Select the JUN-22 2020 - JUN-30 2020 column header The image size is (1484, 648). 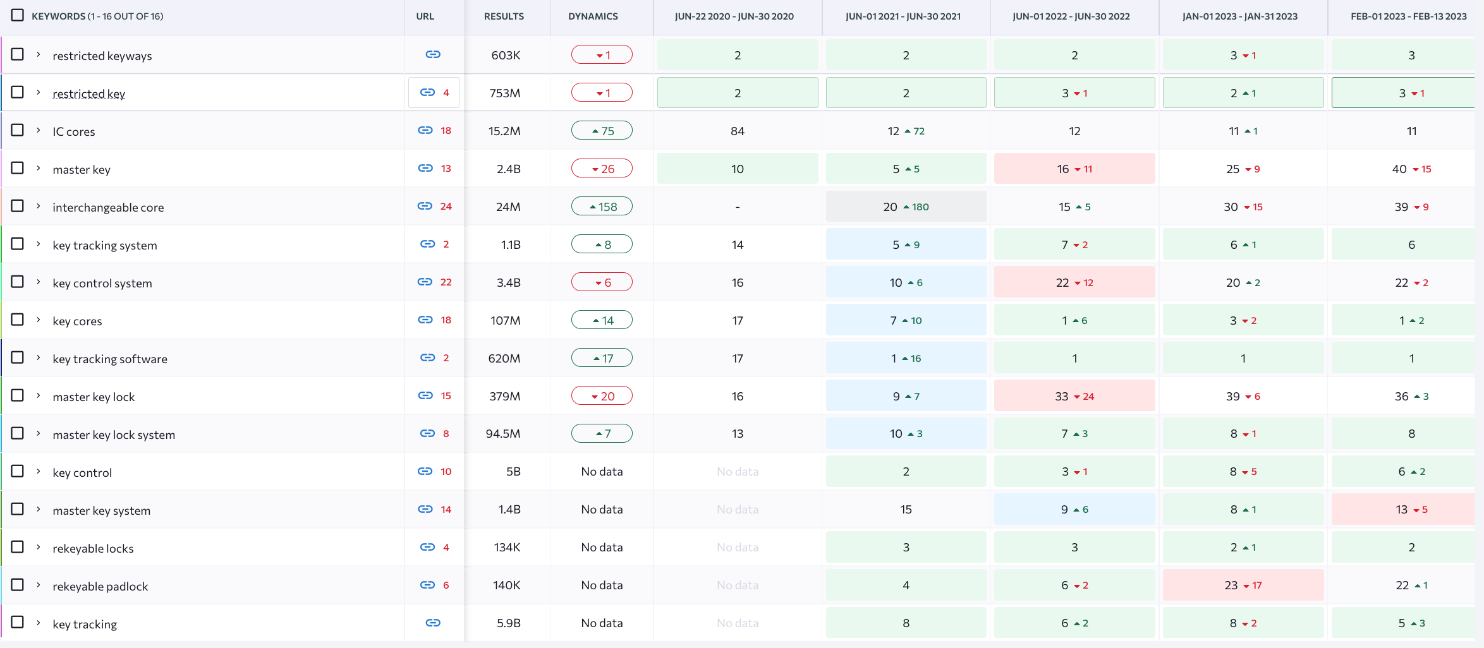pos(734,16)
